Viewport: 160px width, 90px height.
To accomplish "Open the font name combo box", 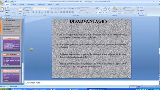I will tap(38, 9).
